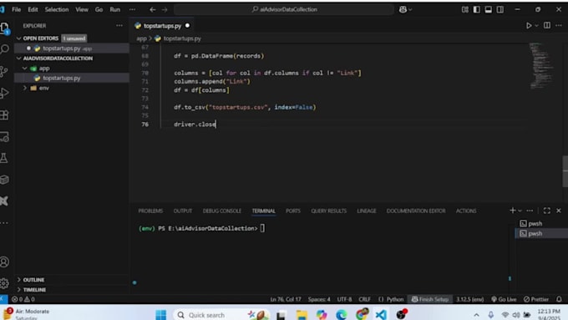The height and width of the screenshot is (320, 568).
Task: Toggle bottom Panel visibility
Action: 489,9
